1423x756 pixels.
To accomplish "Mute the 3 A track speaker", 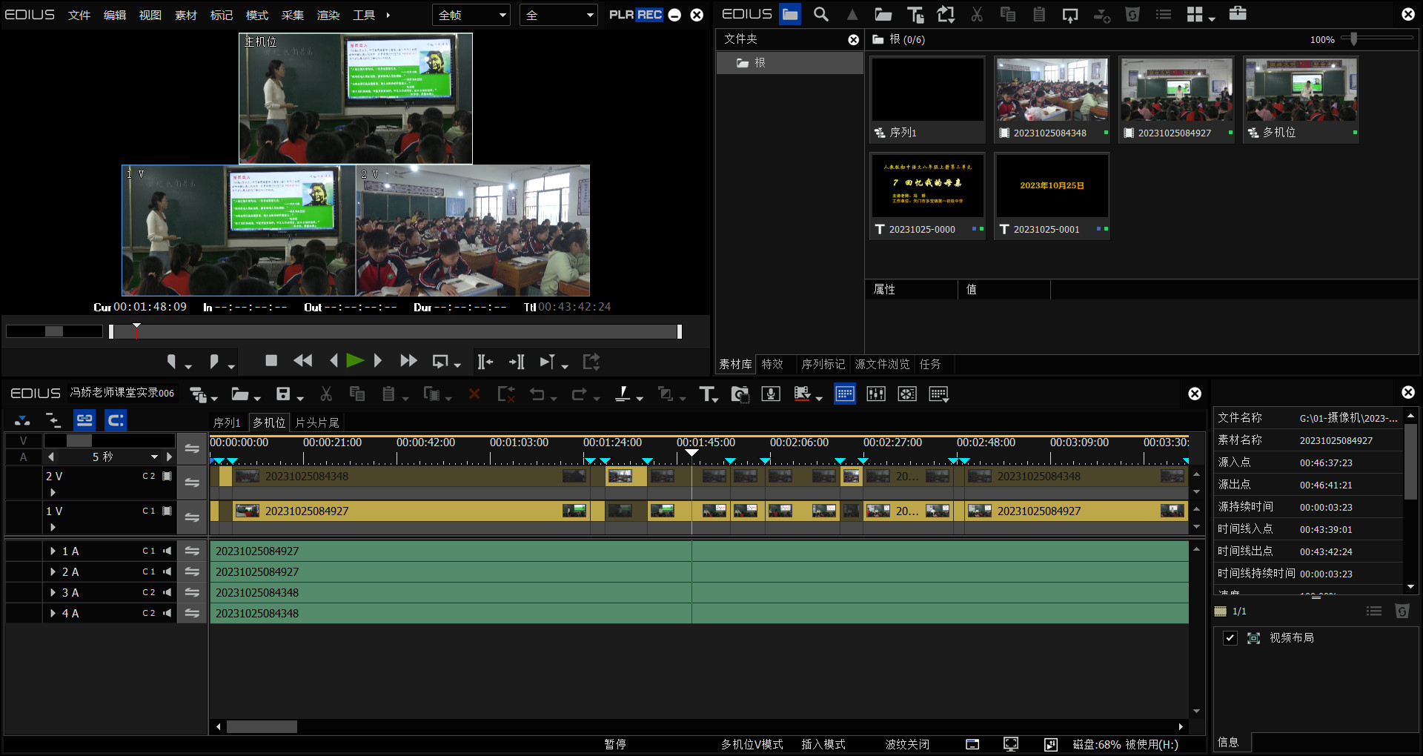I will click(167, 592).
